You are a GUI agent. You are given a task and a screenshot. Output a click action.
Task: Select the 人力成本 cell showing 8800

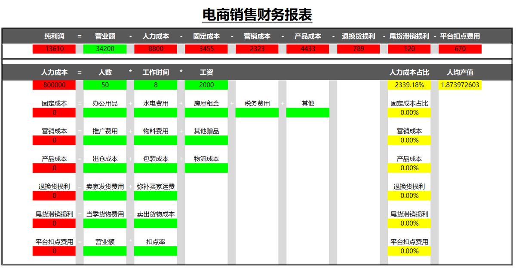pyautogui.click(x=155, y=48)
